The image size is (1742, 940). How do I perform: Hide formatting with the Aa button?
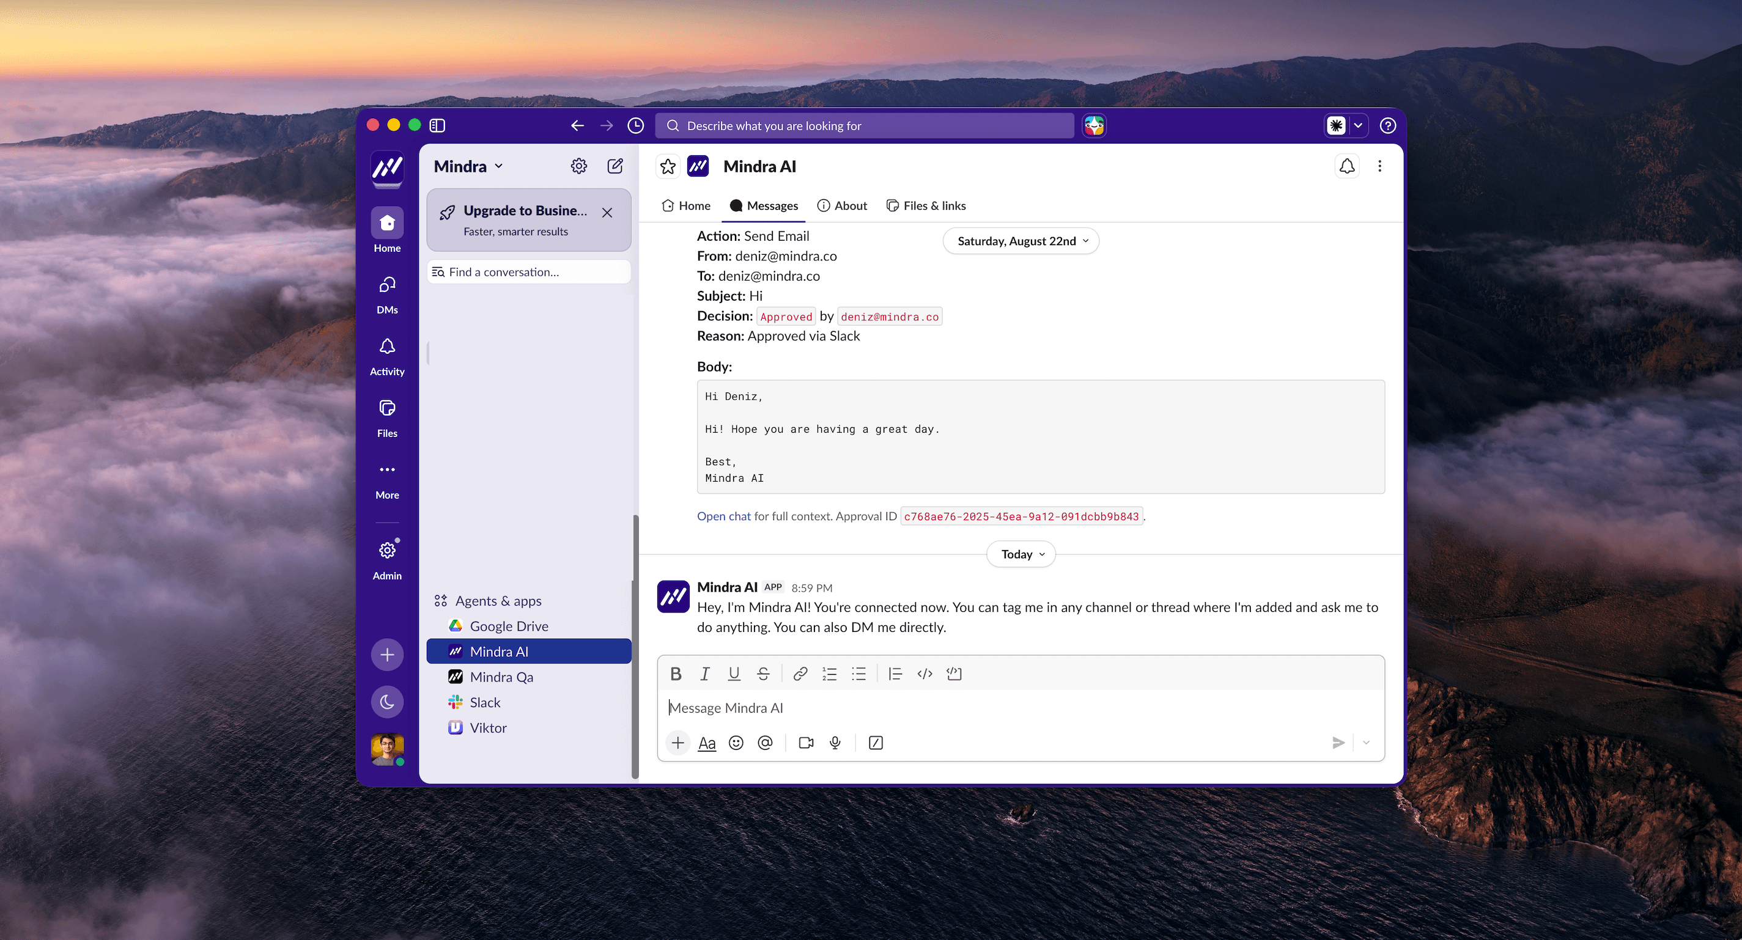click(707, 743)
